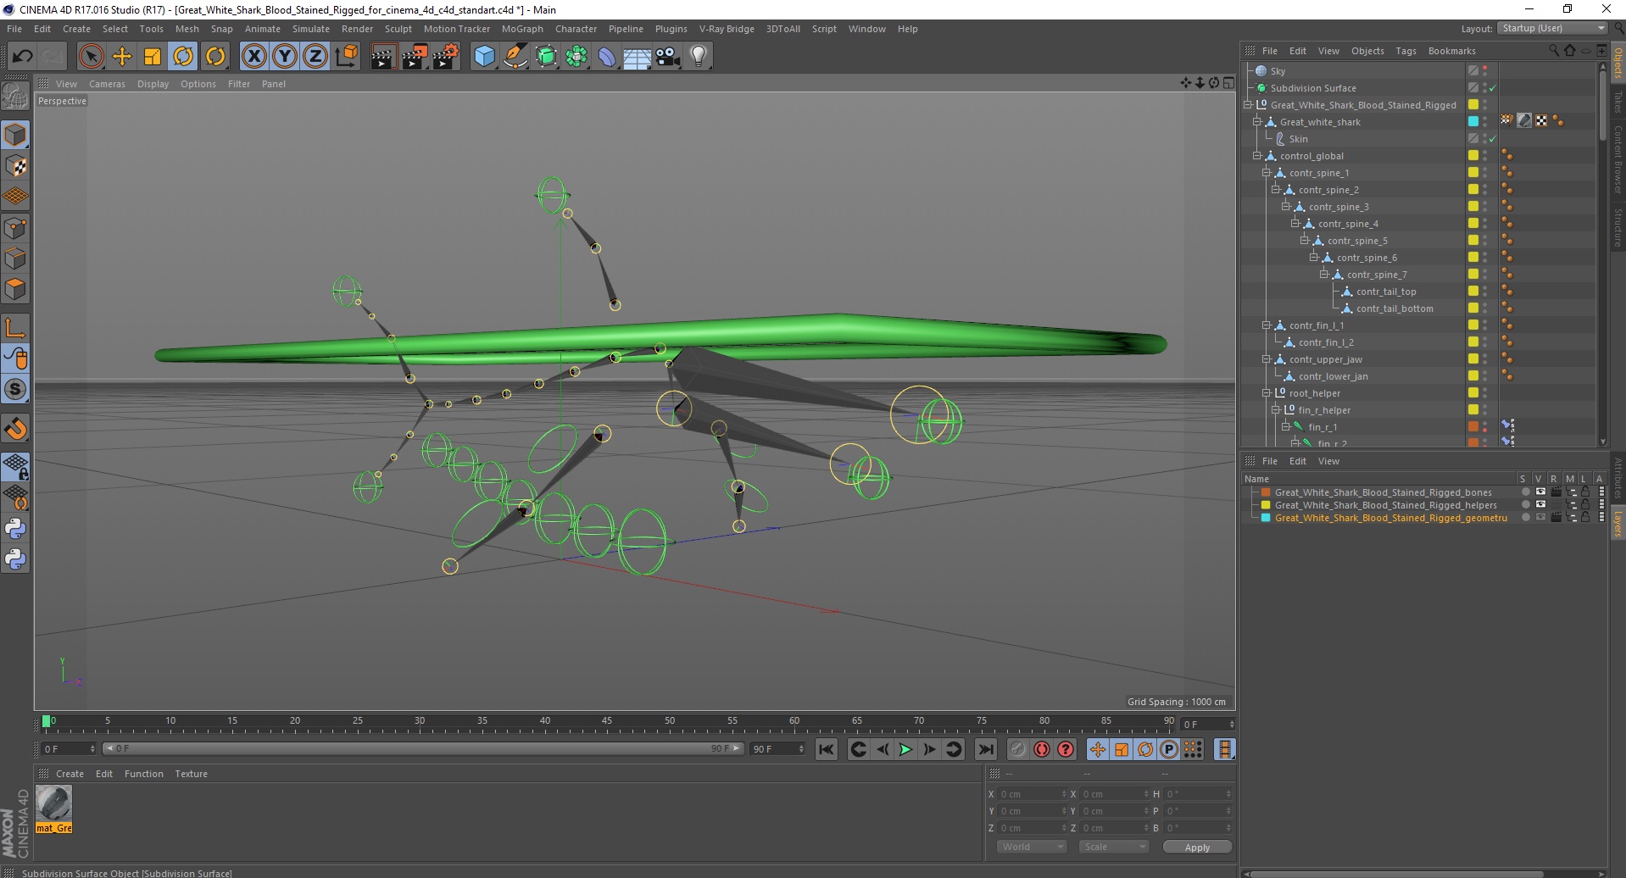
Task: Click Create in the material manager
Action: coord(70,774)
